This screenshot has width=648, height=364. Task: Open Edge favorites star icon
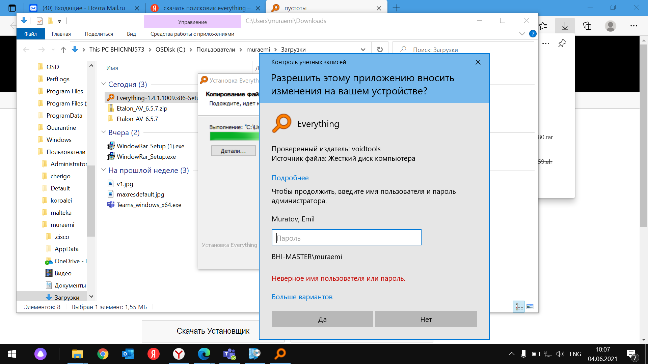click(543, 26)
